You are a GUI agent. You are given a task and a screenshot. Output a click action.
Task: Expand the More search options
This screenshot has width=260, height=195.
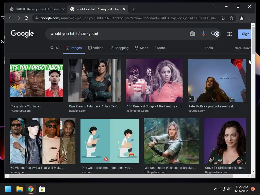(x=159, y=48)
